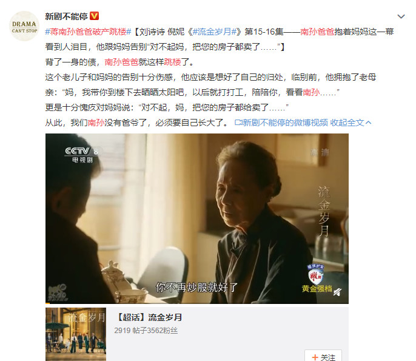Viewport: 416px width, 361px height.
Task: Open the post options chevron menu
Action: [x=401, y=16]
